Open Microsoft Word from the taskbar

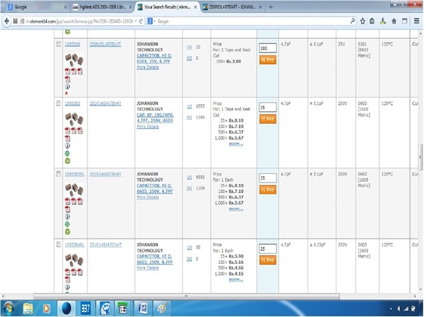pyautogui.click(x=143, y=309)
